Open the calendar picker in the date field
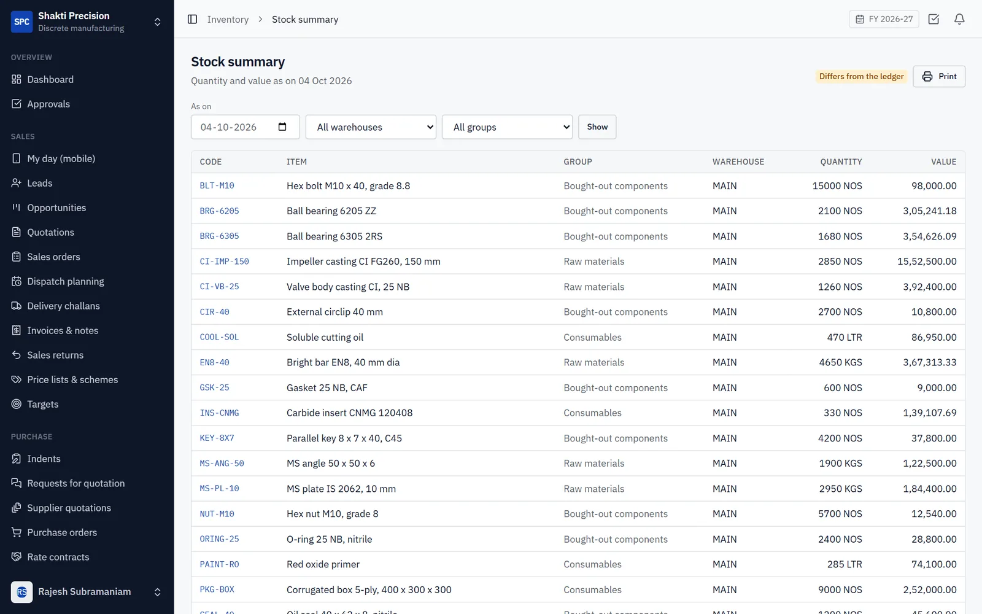The image size is (982, 614). [282, 126]
